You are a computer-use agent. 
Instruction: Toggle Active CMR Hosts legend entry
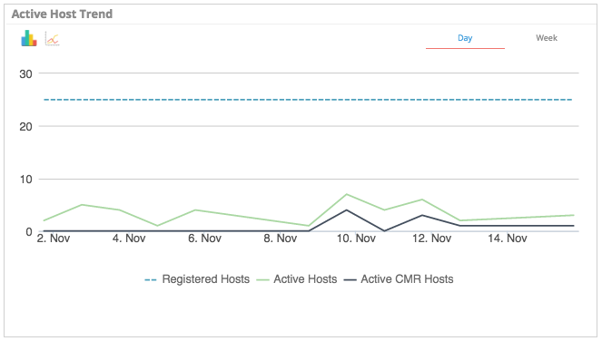click(398, 278)
